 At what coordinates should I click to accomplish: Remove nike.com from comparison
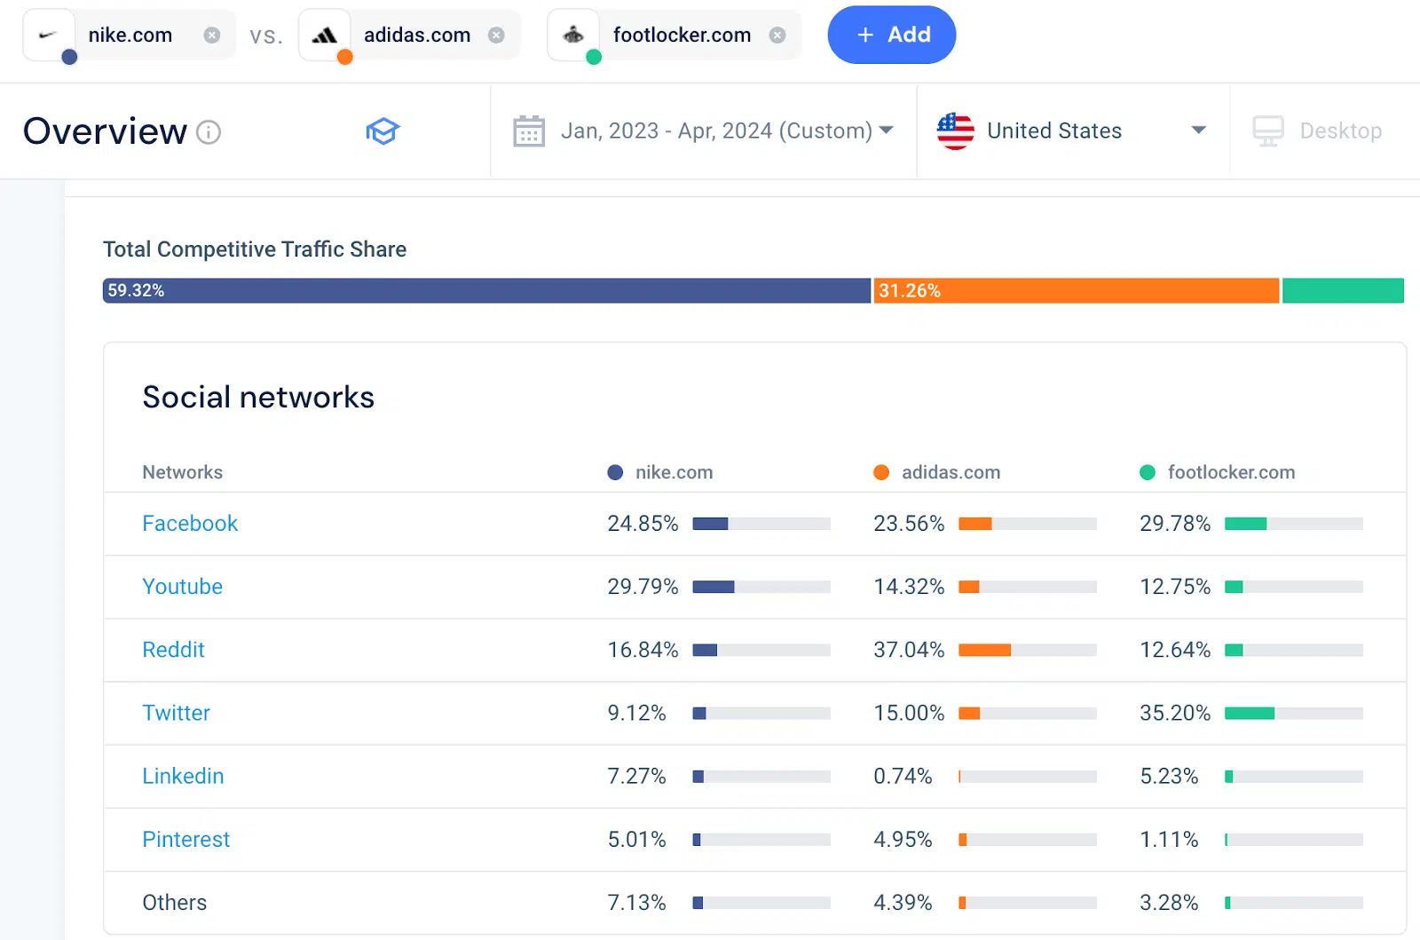coord(212,36)
